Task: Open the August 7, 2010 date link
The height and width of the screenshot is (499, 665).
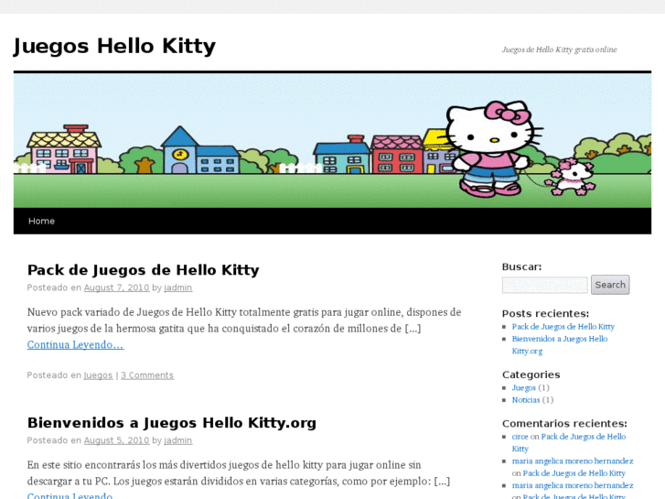Action: [117, 287]
